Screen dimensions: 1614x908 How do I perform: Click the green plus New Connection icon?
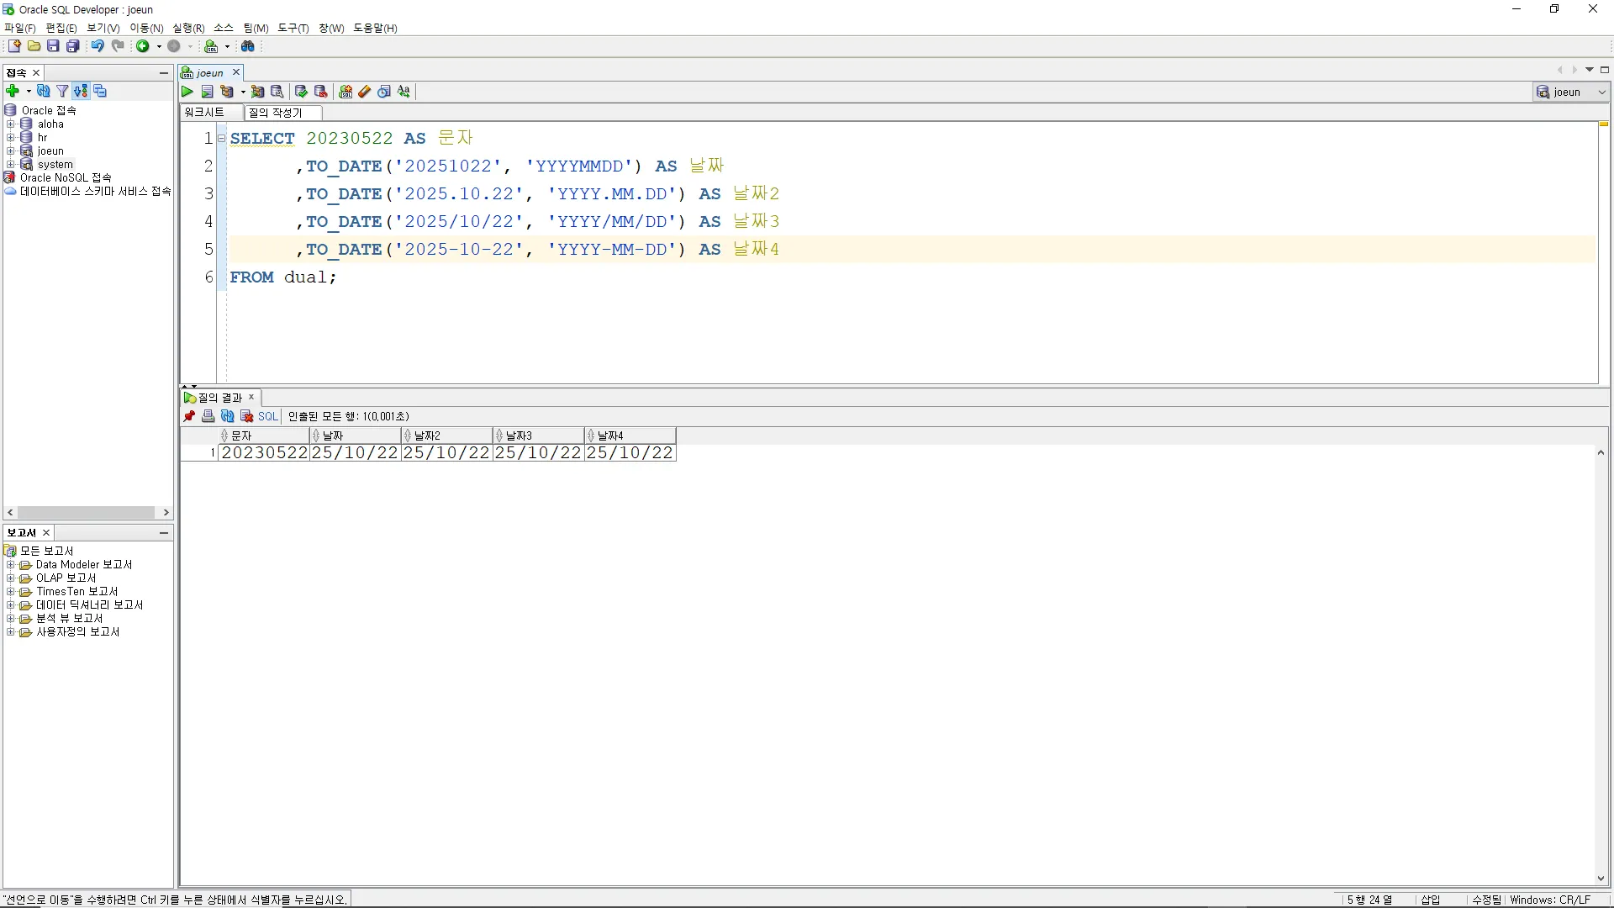pyautogui.click(x=13, y=91)
